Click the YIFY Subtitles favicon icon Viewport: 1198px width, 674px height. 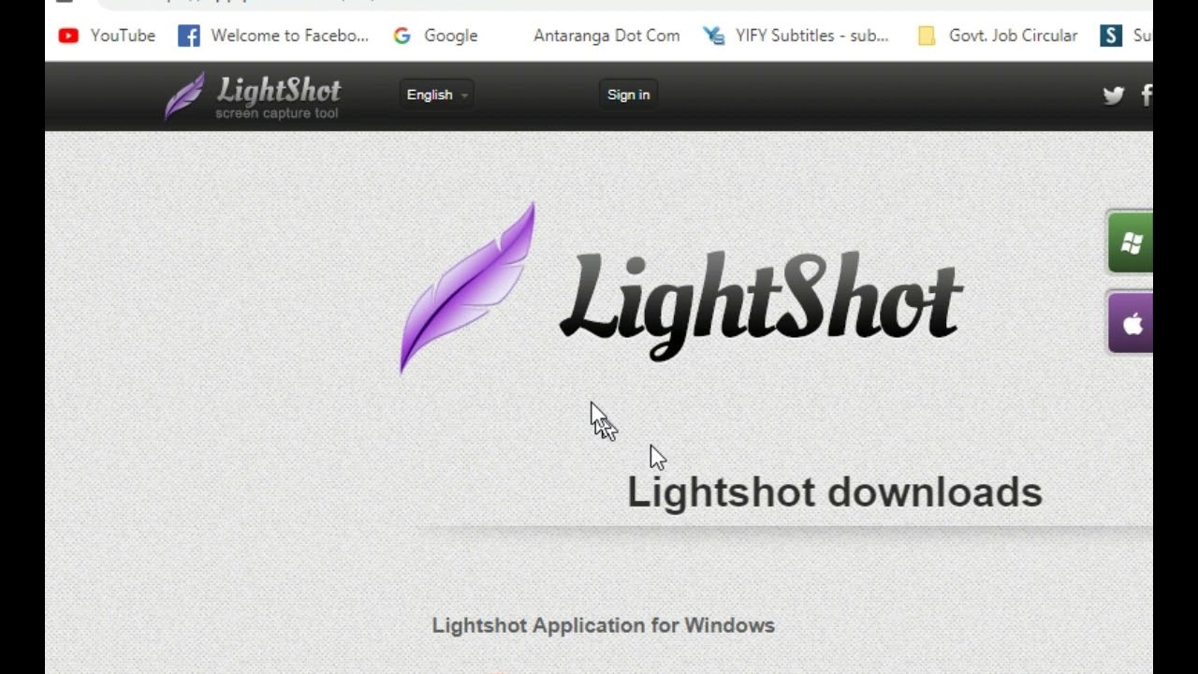pyautogui.click(x=714, y=36)
